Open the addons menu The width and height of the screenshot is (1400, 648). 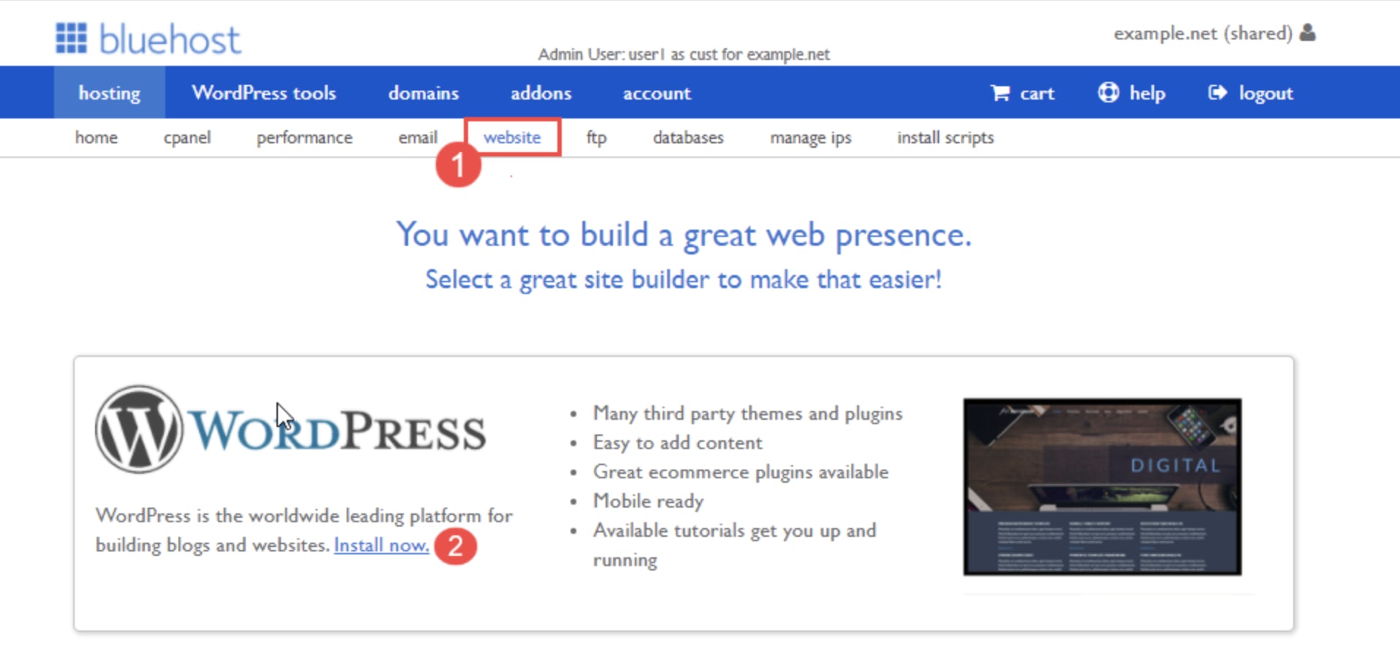point(541,93)
